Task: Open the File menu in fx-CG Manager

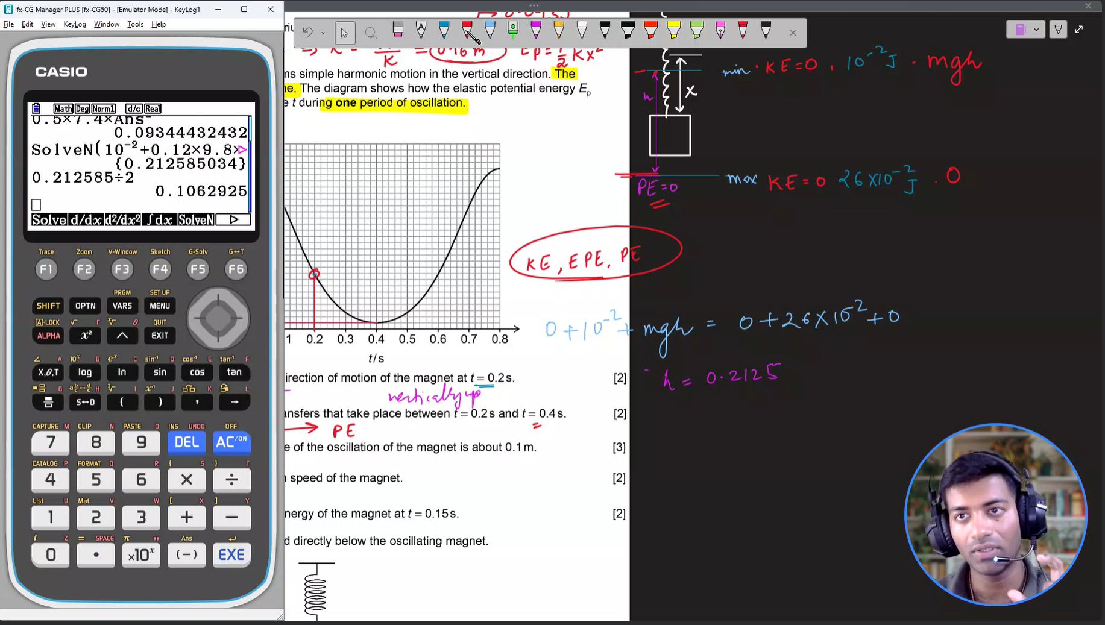Action: 8,24
